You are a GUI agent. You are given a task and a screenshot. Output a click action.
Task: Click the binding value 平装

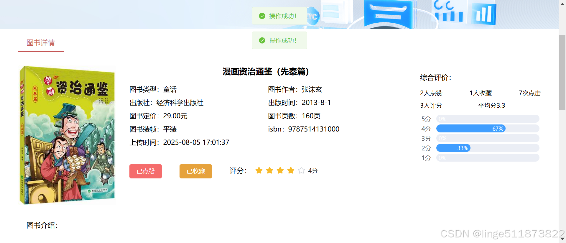coord(170,129)
